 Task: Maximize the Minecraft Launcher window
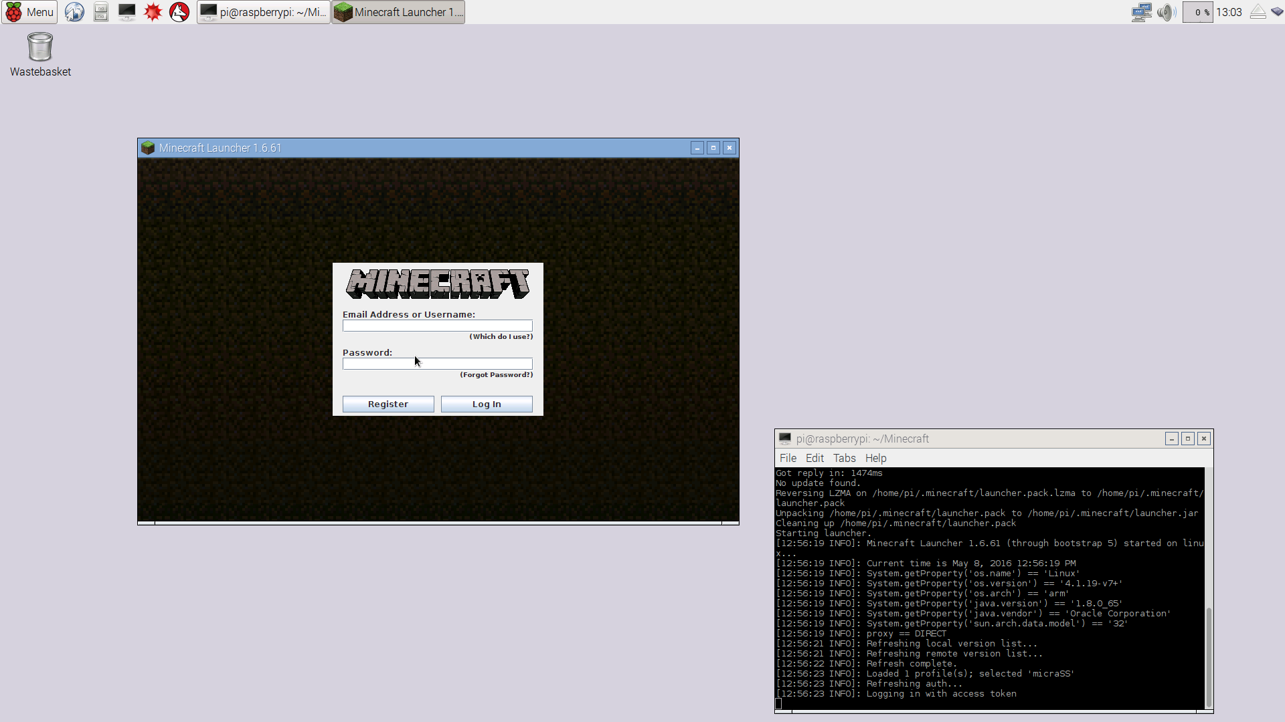(713, 148)
